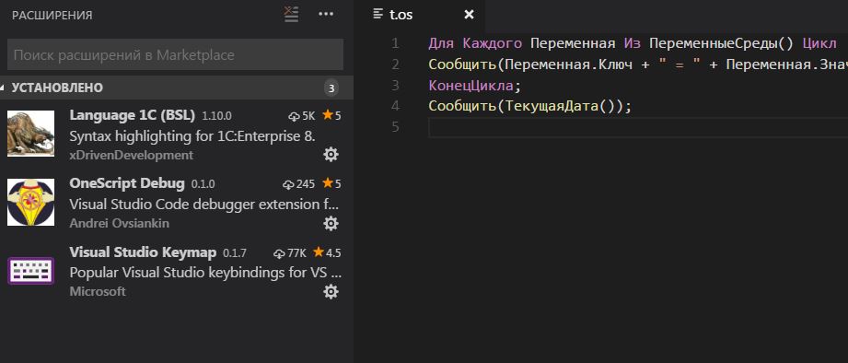
Task: Open the extensions panel more actions menu
Action: (x=326, y=15)
